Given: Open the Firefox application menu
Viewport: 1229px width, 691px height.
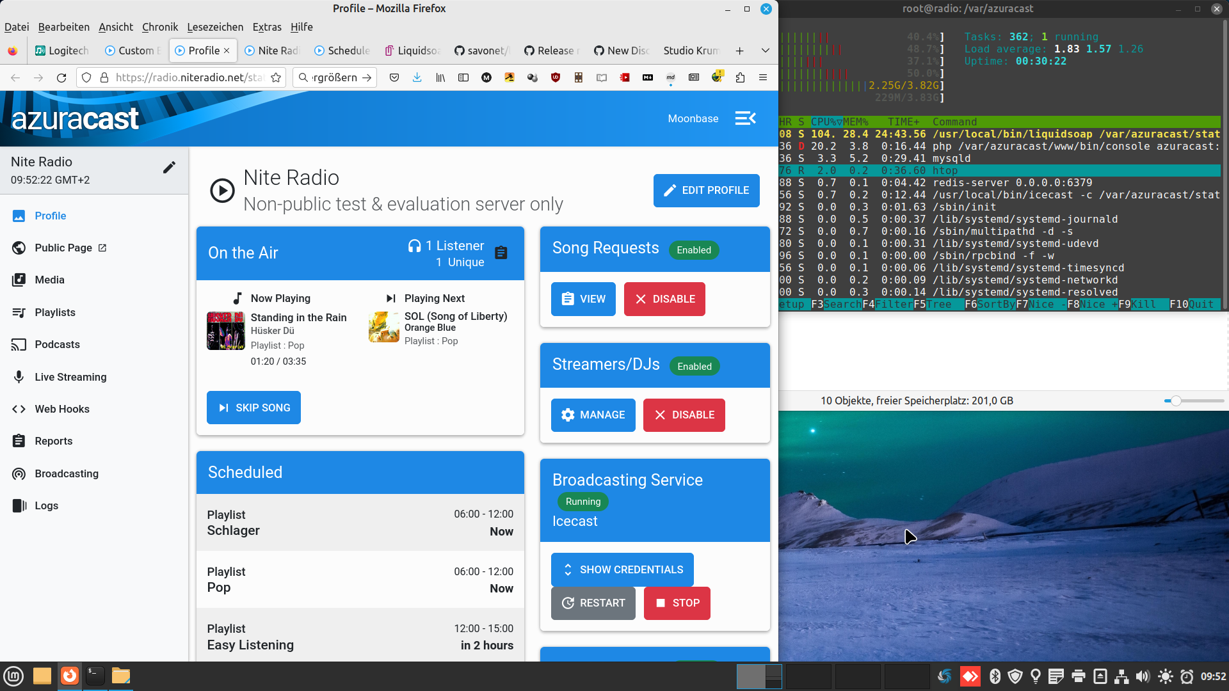Looking at the screenshot, I should [x=762, y=77].
